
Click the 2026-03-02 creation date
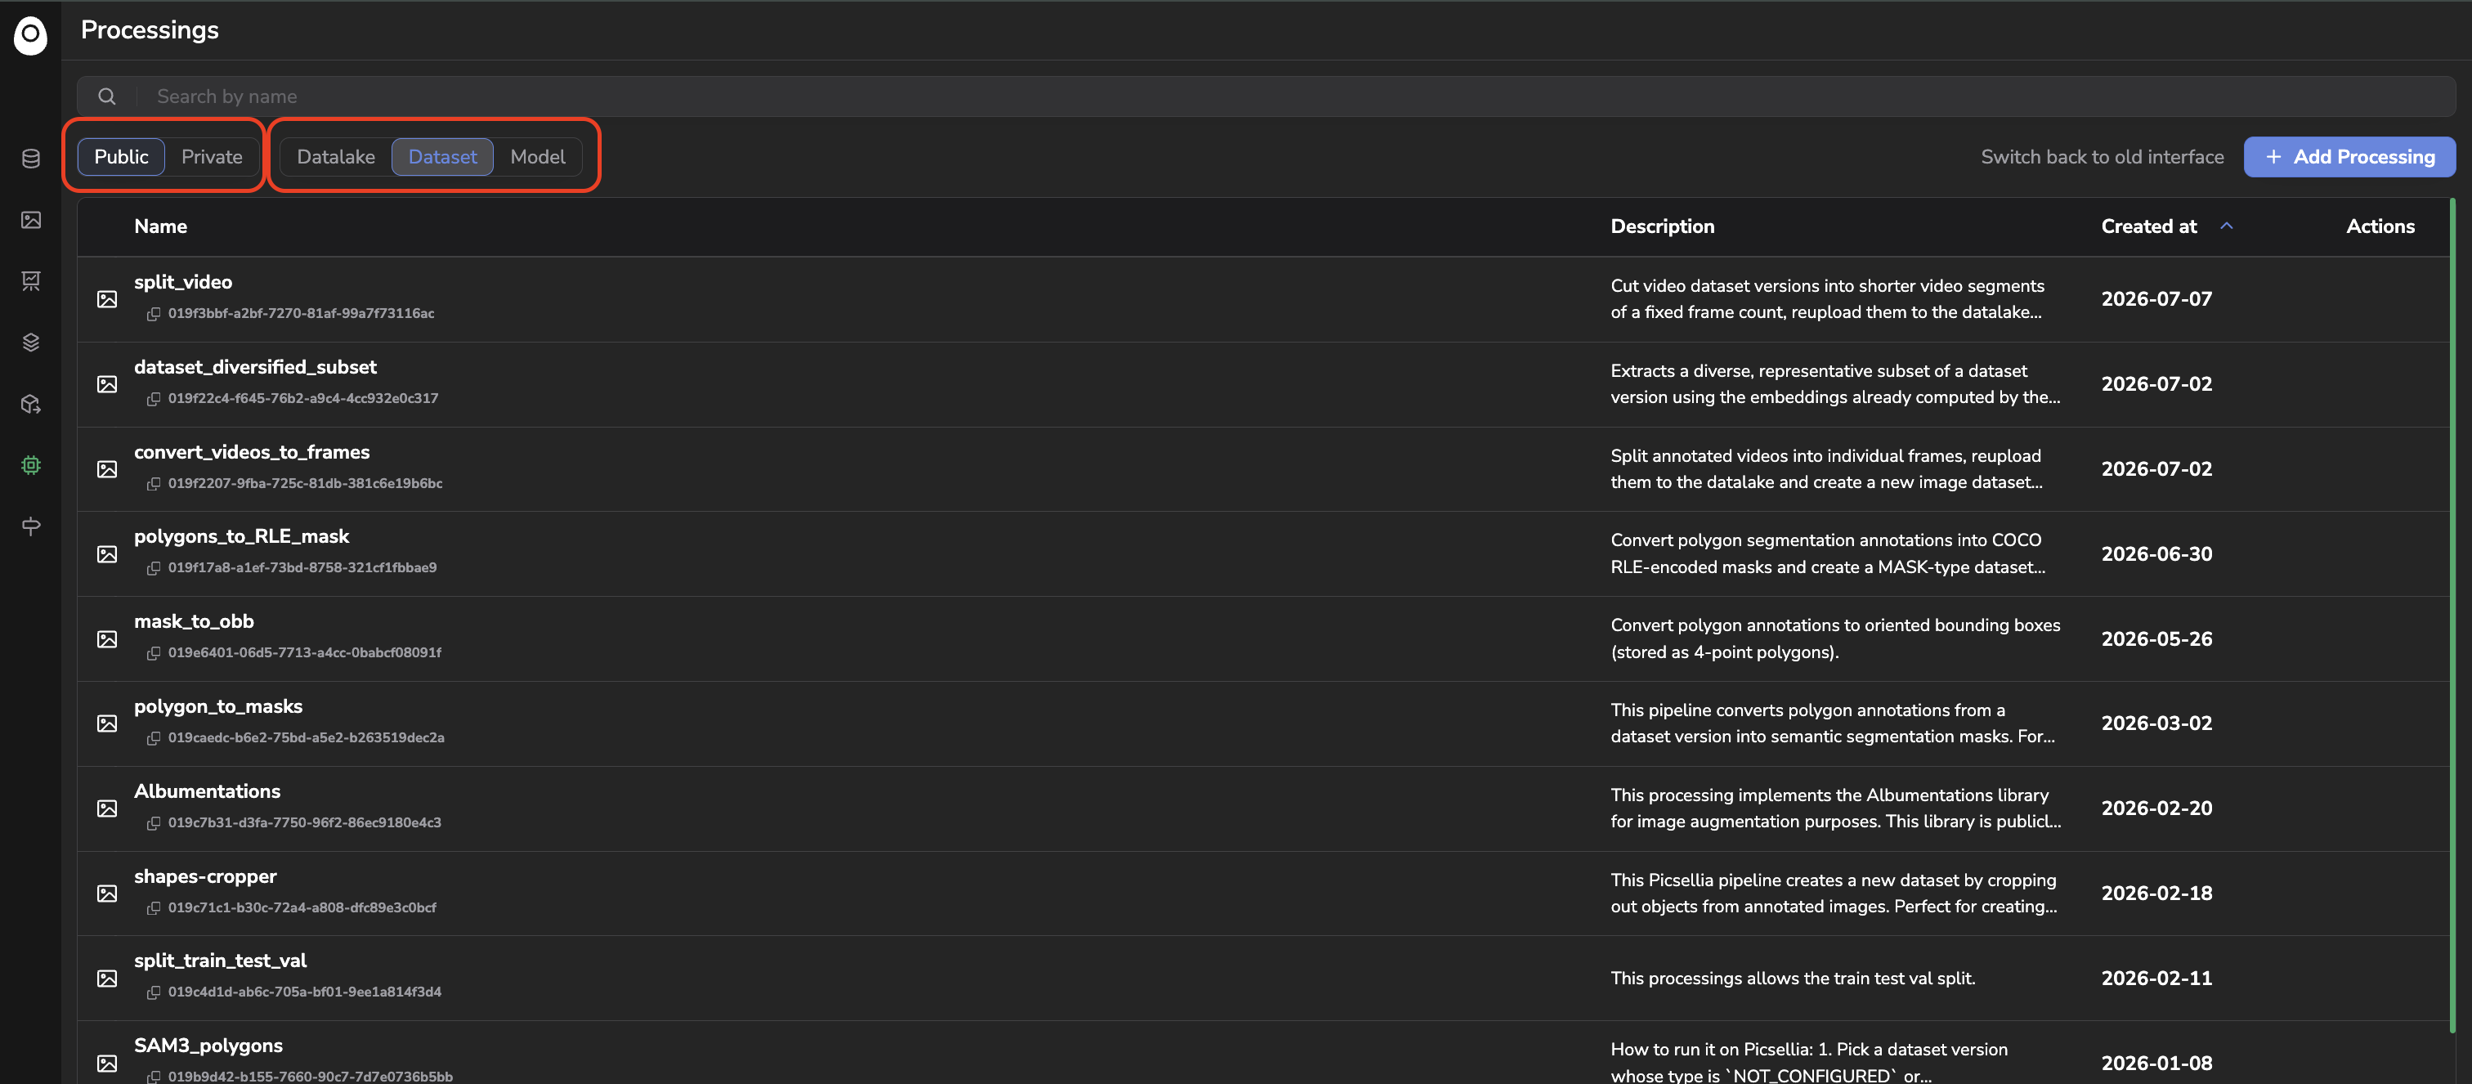[x=2156, y=723]
